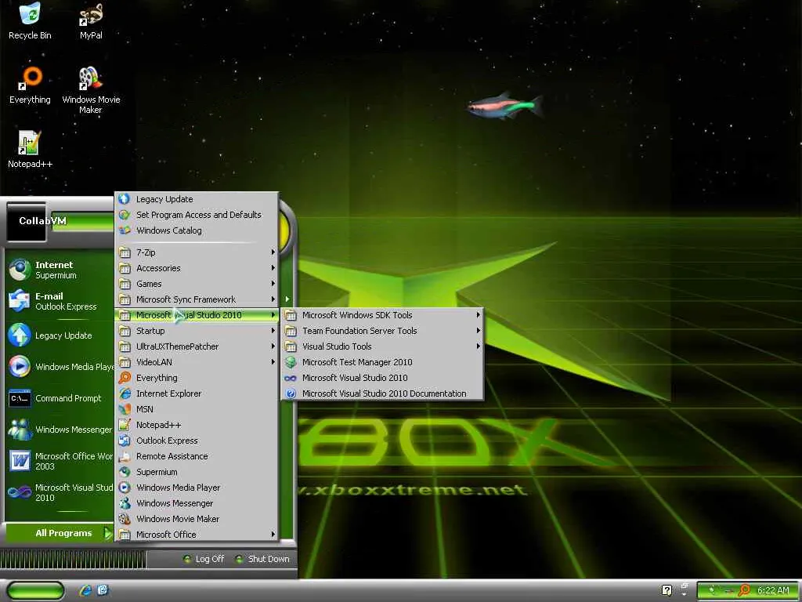Image resolution: width=802 pixels, height=602 pixels.
Task: Click the green Start button
Action: [x=35, y=591]
